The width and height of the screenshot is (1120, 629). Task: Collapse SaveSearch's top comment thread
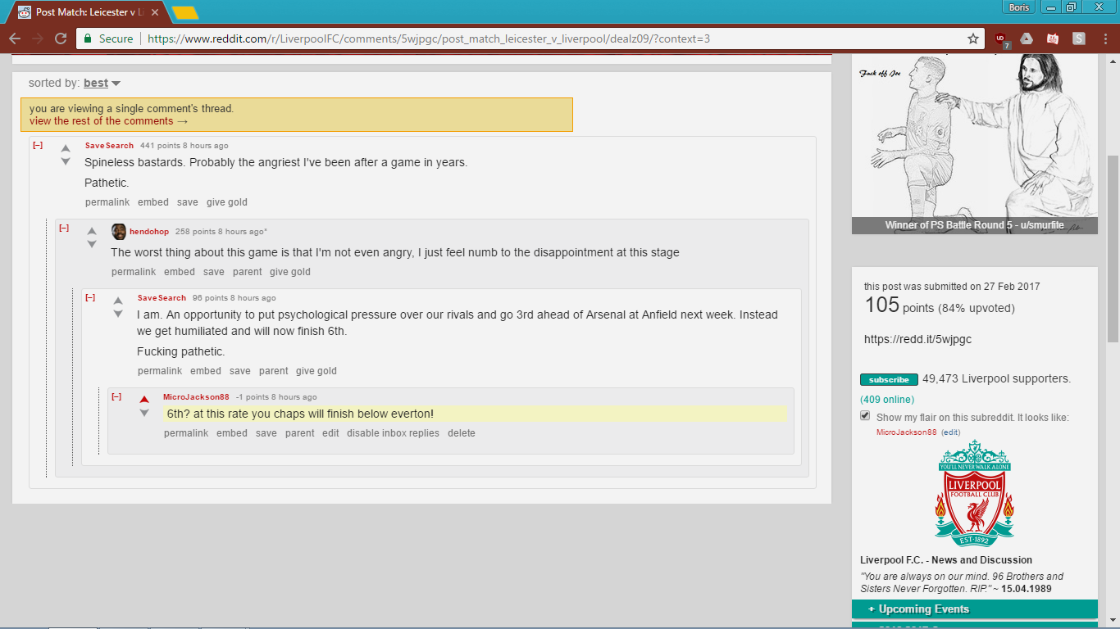tap(38, 146)
